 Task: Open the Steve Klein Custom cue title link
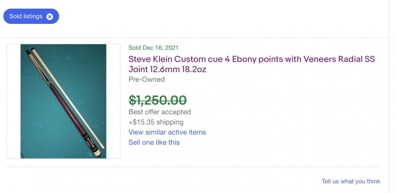pyautogui.click(x=251, y=60)
